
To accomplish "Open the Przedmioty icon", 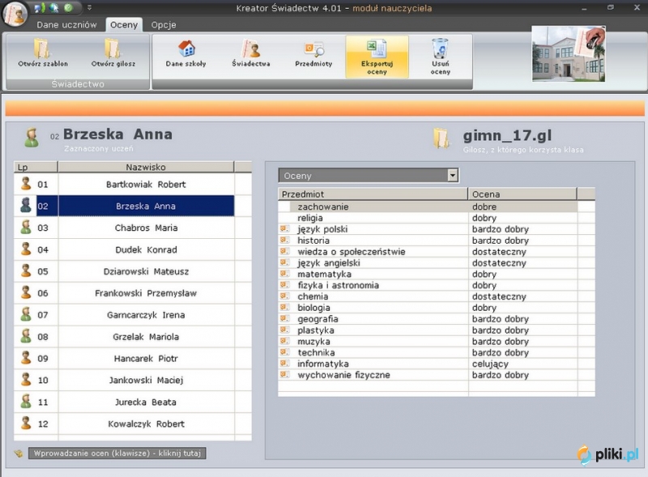I will click(313, 49).
